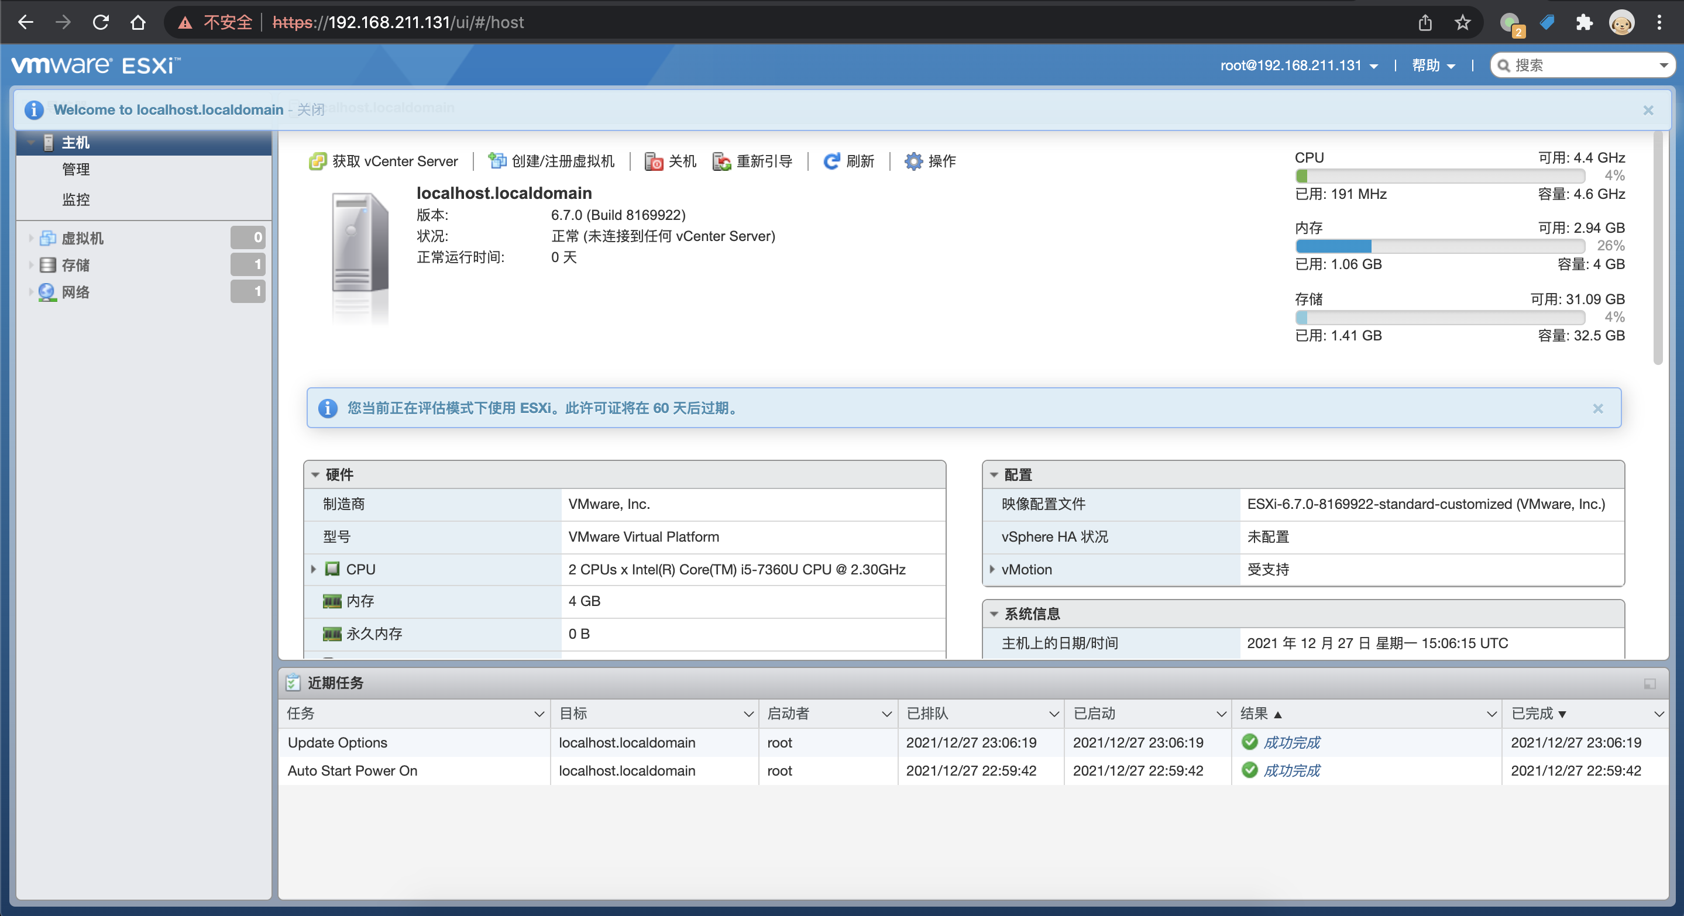
Task: Click the 刷新 refresh icon
Action: click(x=831, y=161)
